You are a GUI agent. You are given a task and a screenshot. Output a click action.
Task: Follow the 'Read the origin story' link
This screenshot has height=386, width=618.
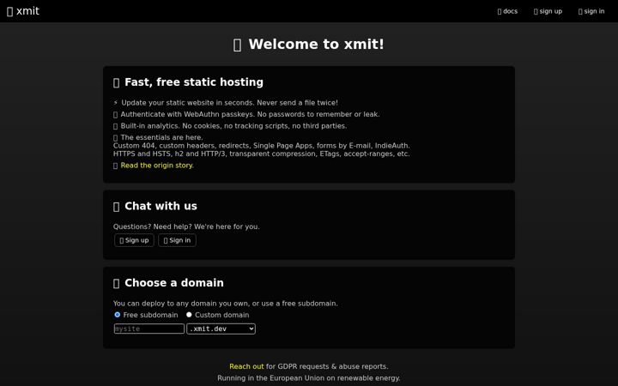[157, 166]
